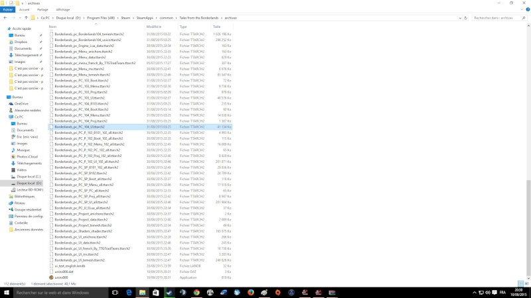Open 'Photos iCloud' in navigation pane

pyautogui.click(x=27, y=157)
